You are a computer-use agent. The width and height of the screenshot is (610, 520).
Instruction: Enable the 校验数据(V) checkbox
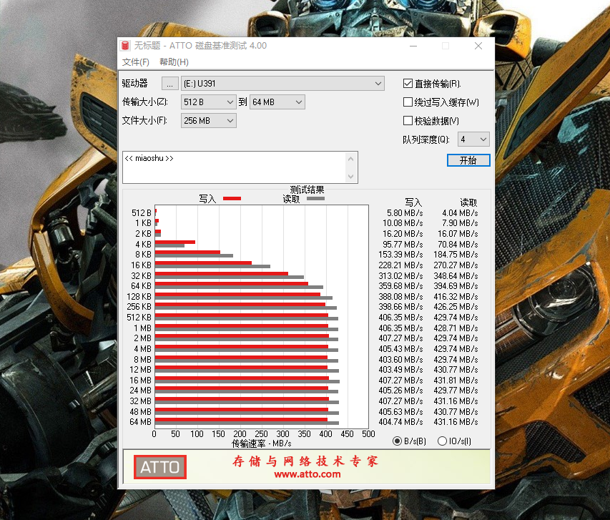(408, 119)
